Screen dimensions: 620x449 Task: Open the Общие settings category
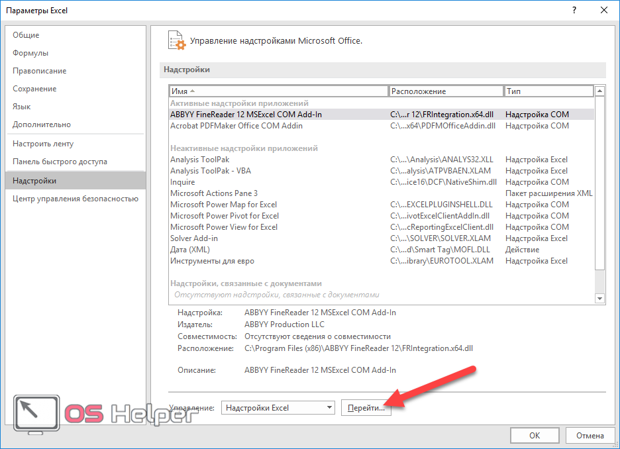[26, 35]
